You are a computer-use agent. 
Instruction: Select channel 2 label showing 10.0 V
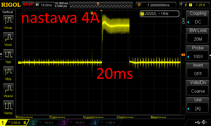43,123
